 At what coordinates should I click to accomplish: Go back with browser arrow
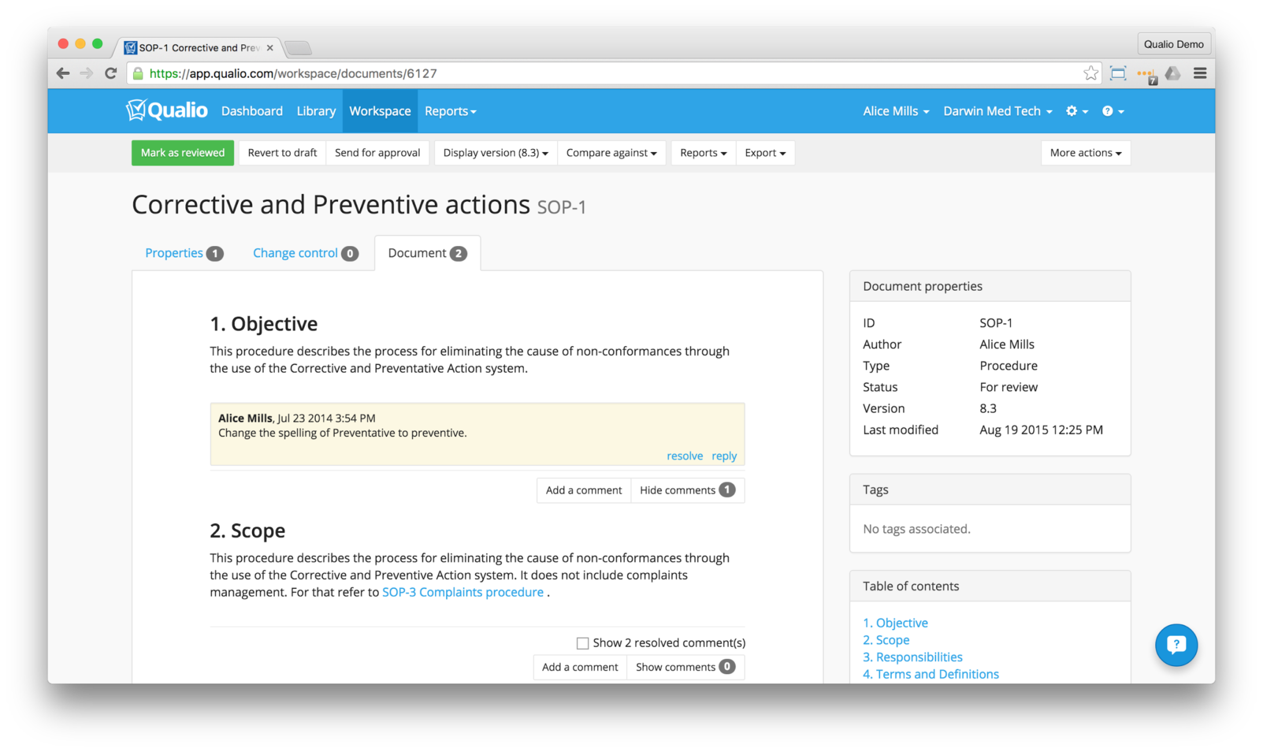pyautogui.click(x=63, y=74)
